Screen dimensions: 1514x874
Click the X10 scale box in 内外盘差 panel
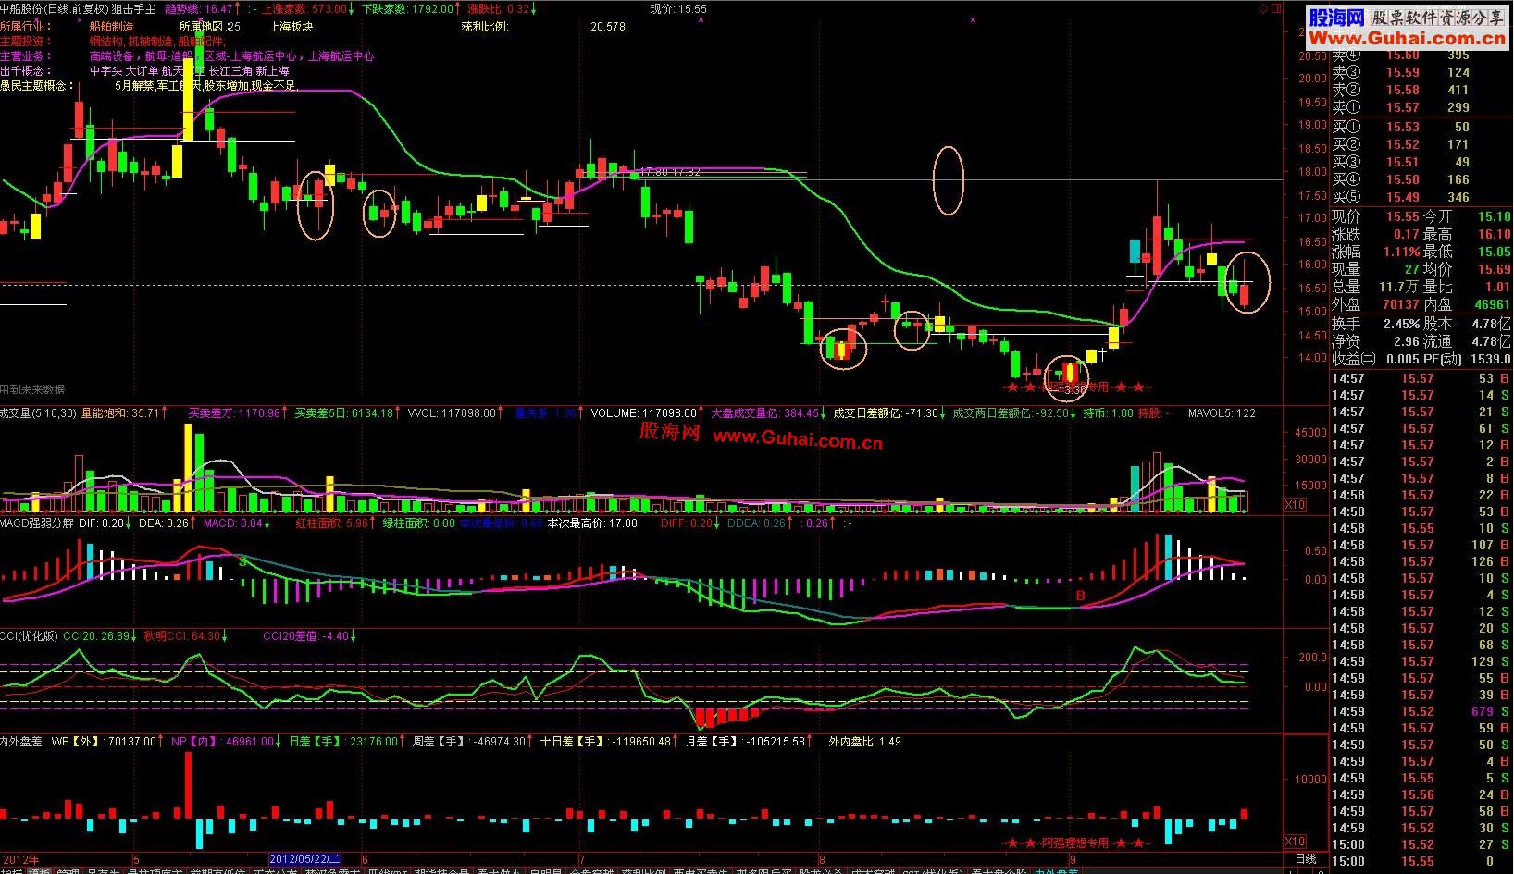1295,841
